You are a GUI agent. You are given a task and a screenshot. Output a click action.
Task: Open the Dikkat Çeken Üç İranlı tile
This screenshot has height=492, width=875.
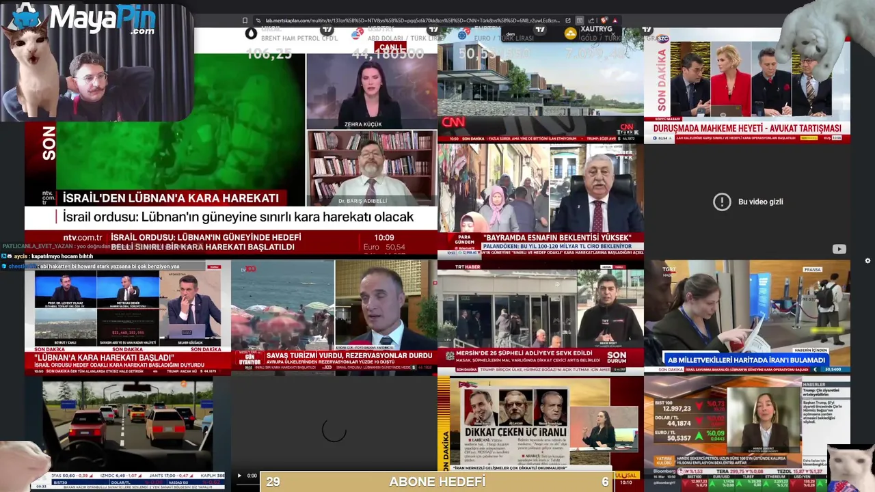pyautogui.click(x=541, y=433)
